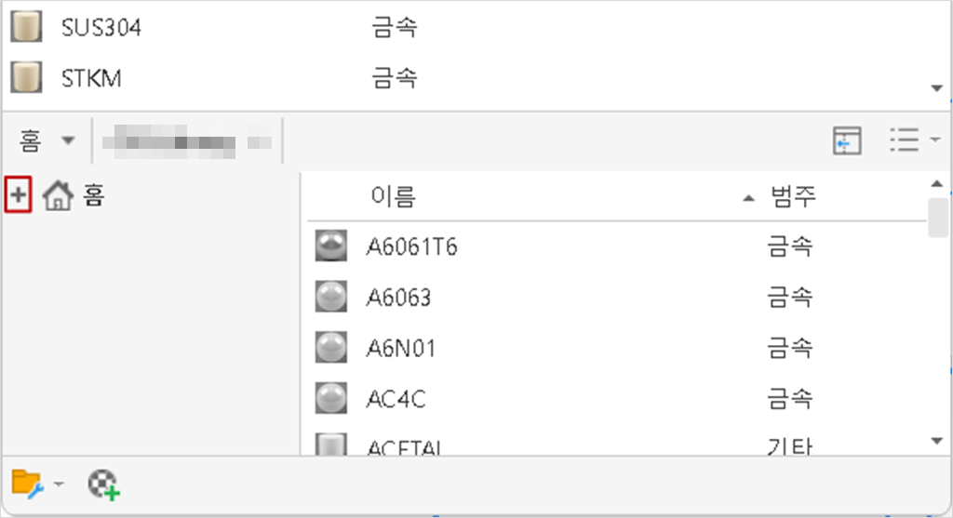
Task: Create a new material with plus icon
Action: (103, 485)
